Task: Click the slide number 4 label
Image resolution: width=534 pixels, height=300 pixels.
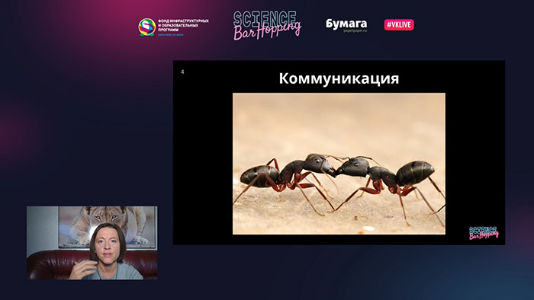Action: (182, 72)
